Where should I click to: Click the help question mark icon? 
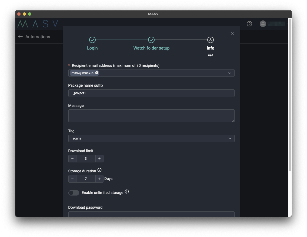click(249, 24)
